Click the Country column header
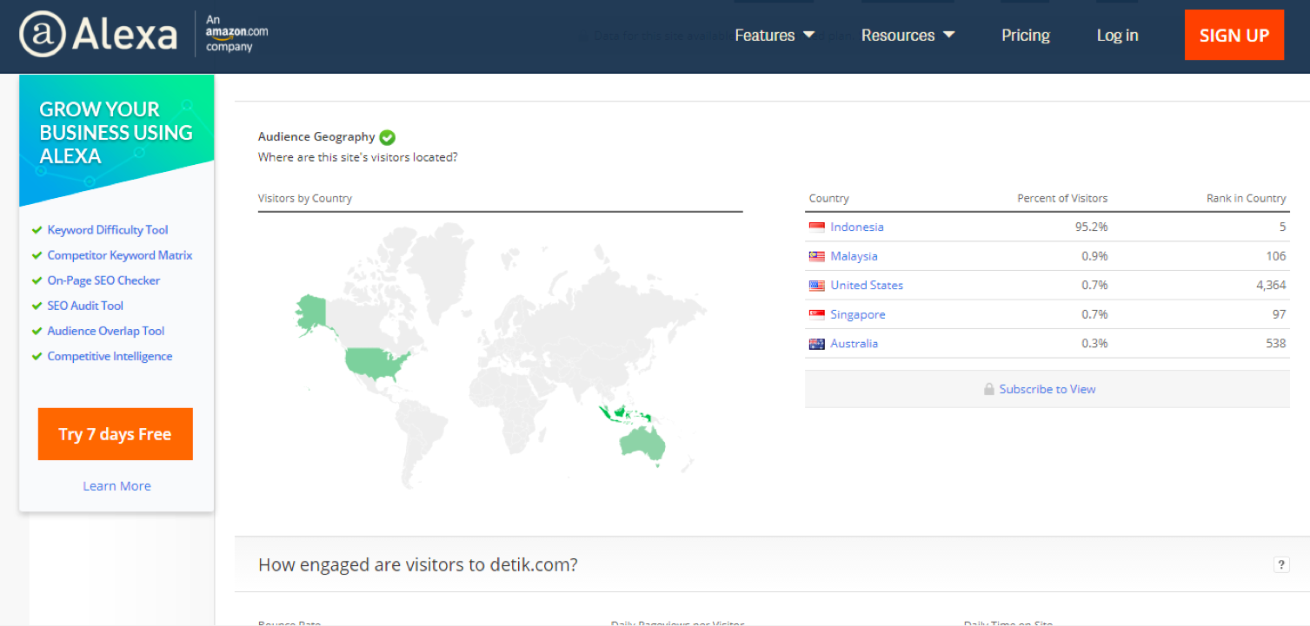The height and width of the screenshot is (626, 1310). 828,198
